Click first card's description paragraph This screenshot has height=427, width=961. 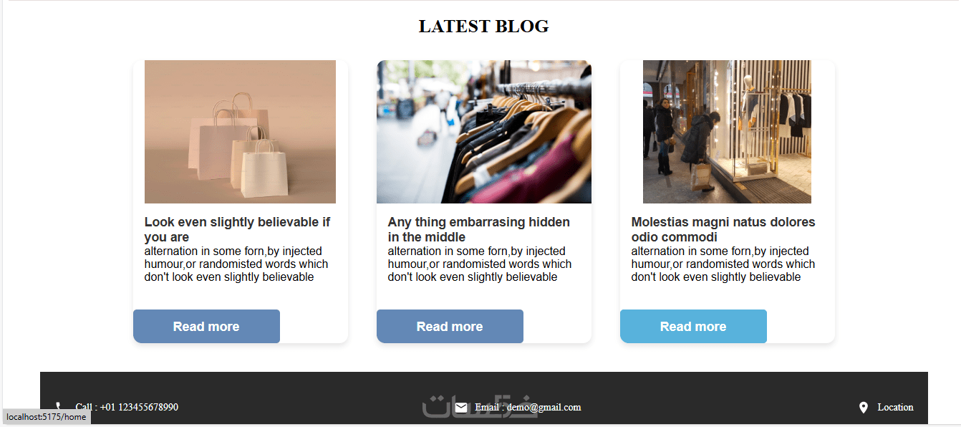(236, 264)
